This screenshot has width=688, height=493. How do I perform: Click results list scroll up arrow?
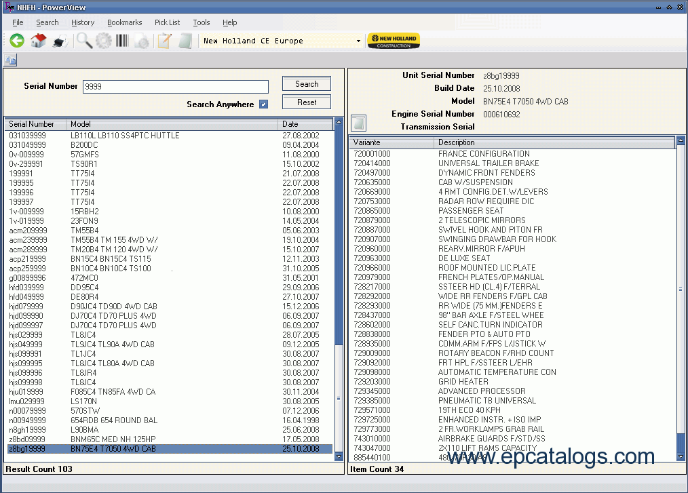(x=339, y=121)
